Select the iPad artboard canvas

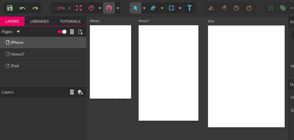pyautogui.click(x=246, y=76)
